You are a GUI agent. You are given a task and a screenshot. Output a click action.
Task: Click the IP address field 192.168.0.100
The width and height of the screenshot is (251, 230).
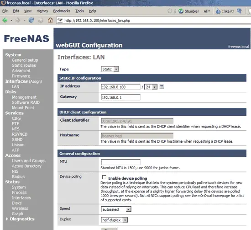(120, 87)
